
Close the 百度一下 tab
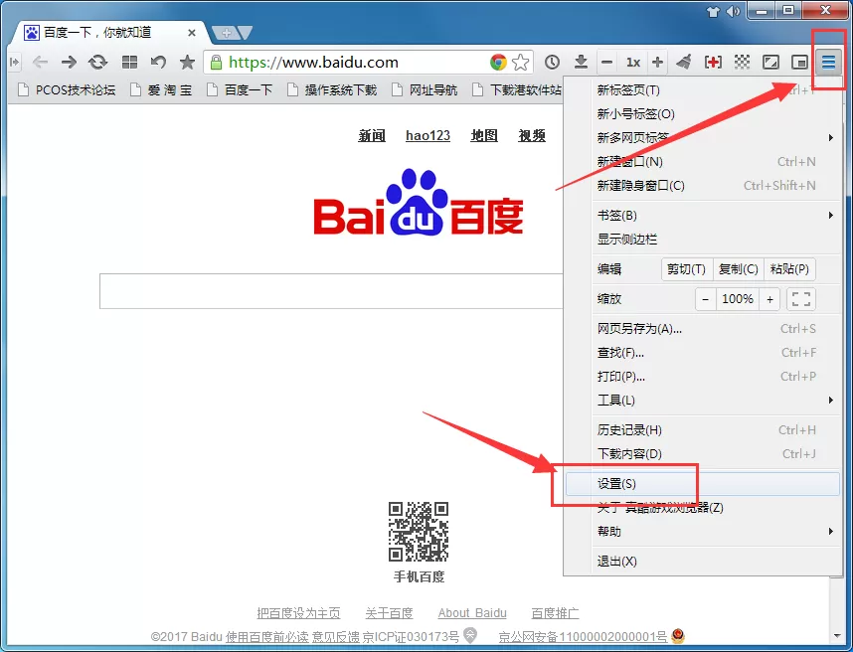point(192,33)
